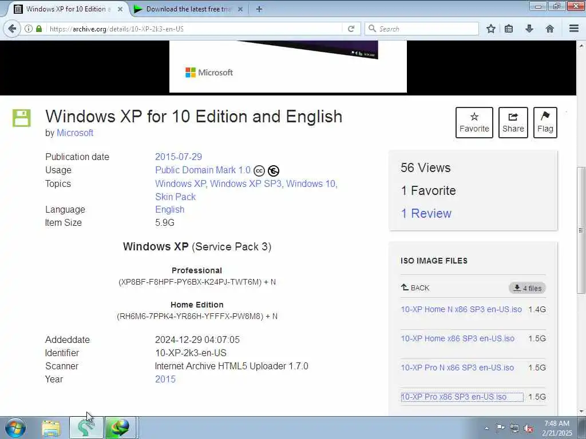Viewport: 586px width, 439px height.
Task: Open the network tray icon
Action: [x=514, y=429]
